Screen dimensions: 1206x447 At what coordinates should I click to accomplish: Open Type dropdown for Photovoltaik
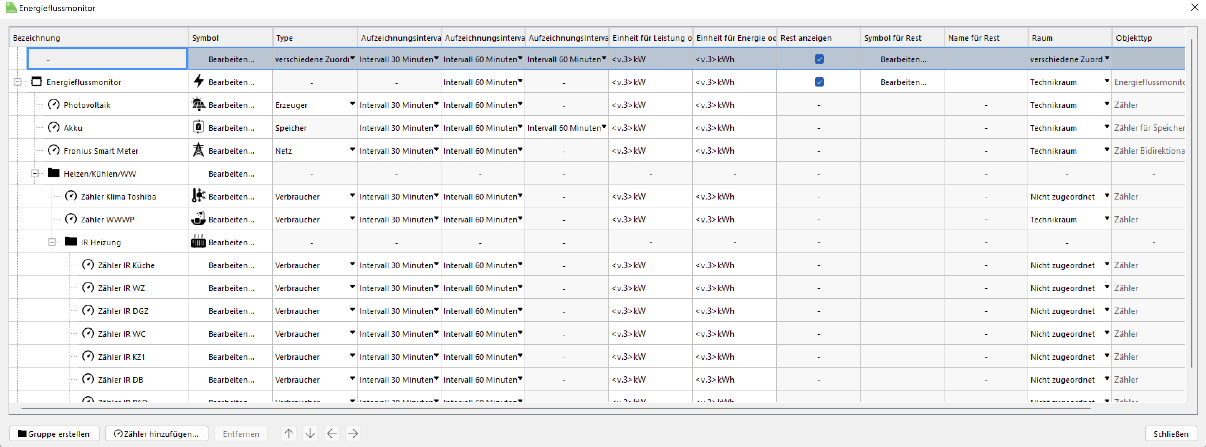tap(352, 104)
